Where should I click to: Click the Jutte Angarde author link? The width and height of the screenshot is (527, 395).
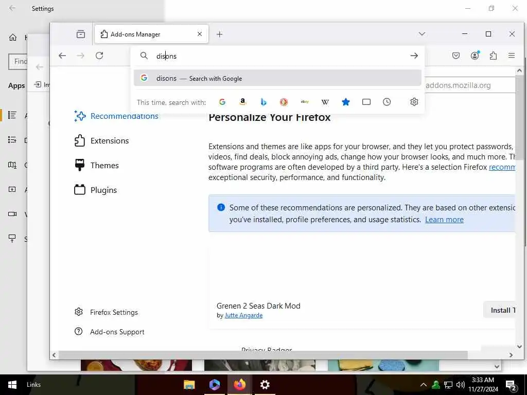click(243, 315)
